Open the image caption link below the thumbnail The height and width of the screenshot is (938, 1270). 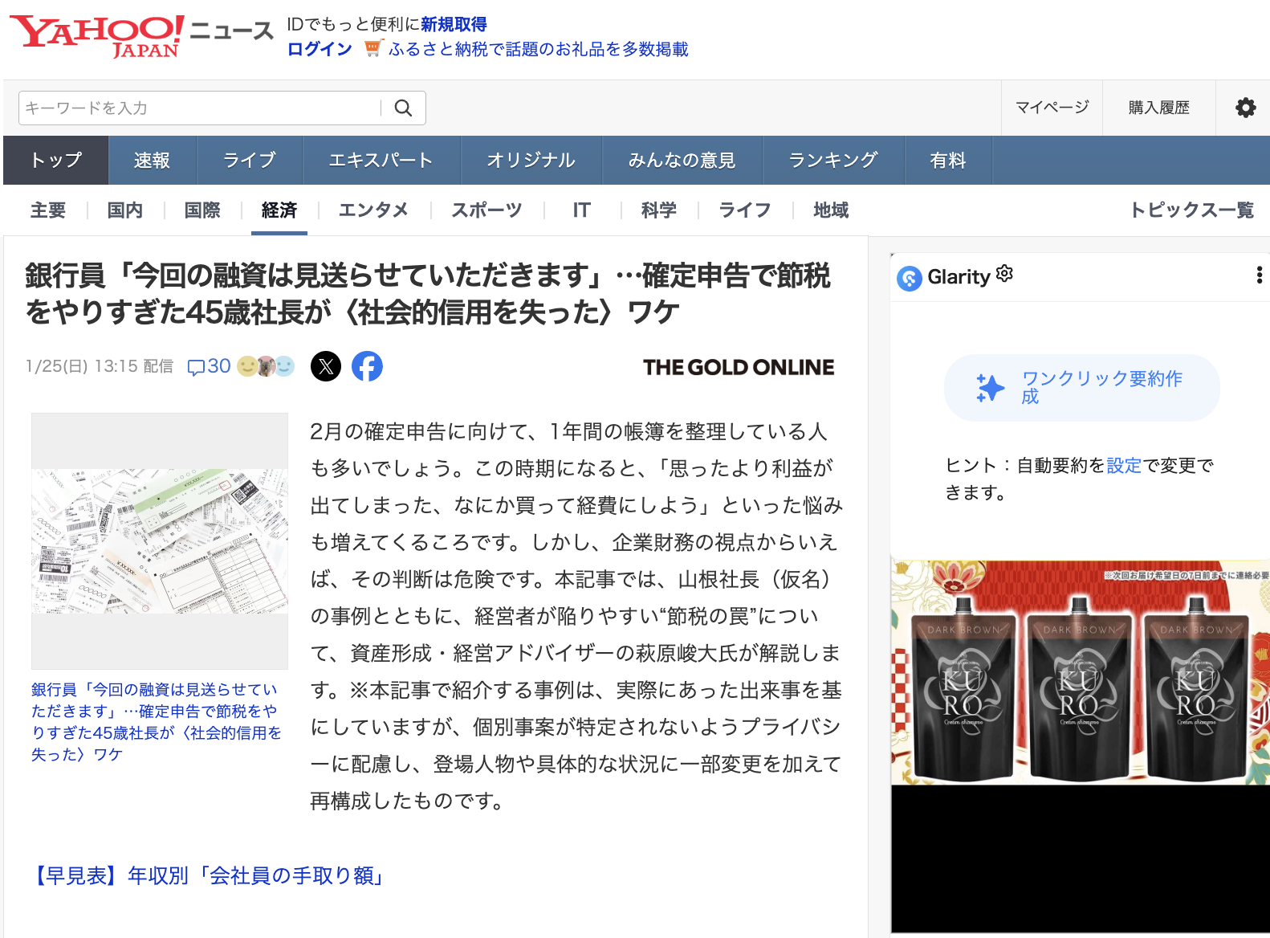pos(157,721)
